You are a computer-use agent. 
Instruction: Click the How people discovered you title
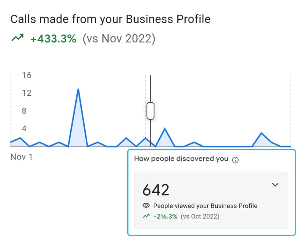181,159
